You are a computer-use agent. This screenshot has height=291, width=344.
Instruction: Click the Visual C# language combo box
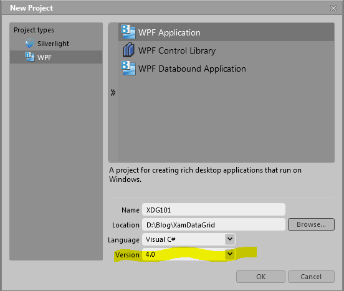click(x=189, y=239)
